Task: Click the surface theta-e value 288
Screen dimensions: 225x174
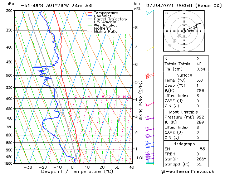Action: pos(200,91)
